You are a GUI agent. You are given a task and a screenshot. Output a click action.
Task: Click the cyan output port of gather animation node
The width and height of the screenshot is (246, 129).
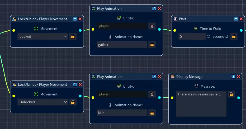click(x=159, y=29)
